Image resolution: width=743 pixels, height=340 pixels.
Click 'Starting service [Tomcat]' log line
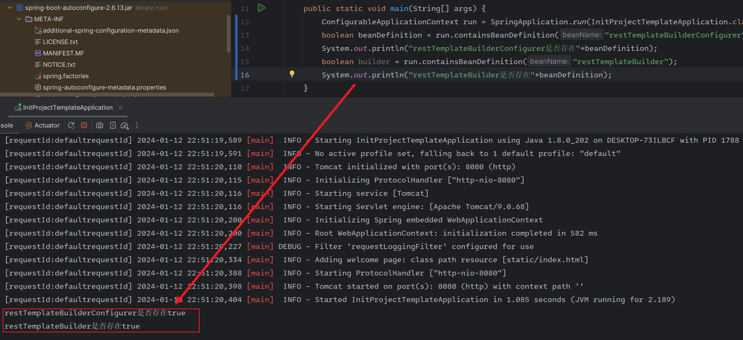(217, 194)
